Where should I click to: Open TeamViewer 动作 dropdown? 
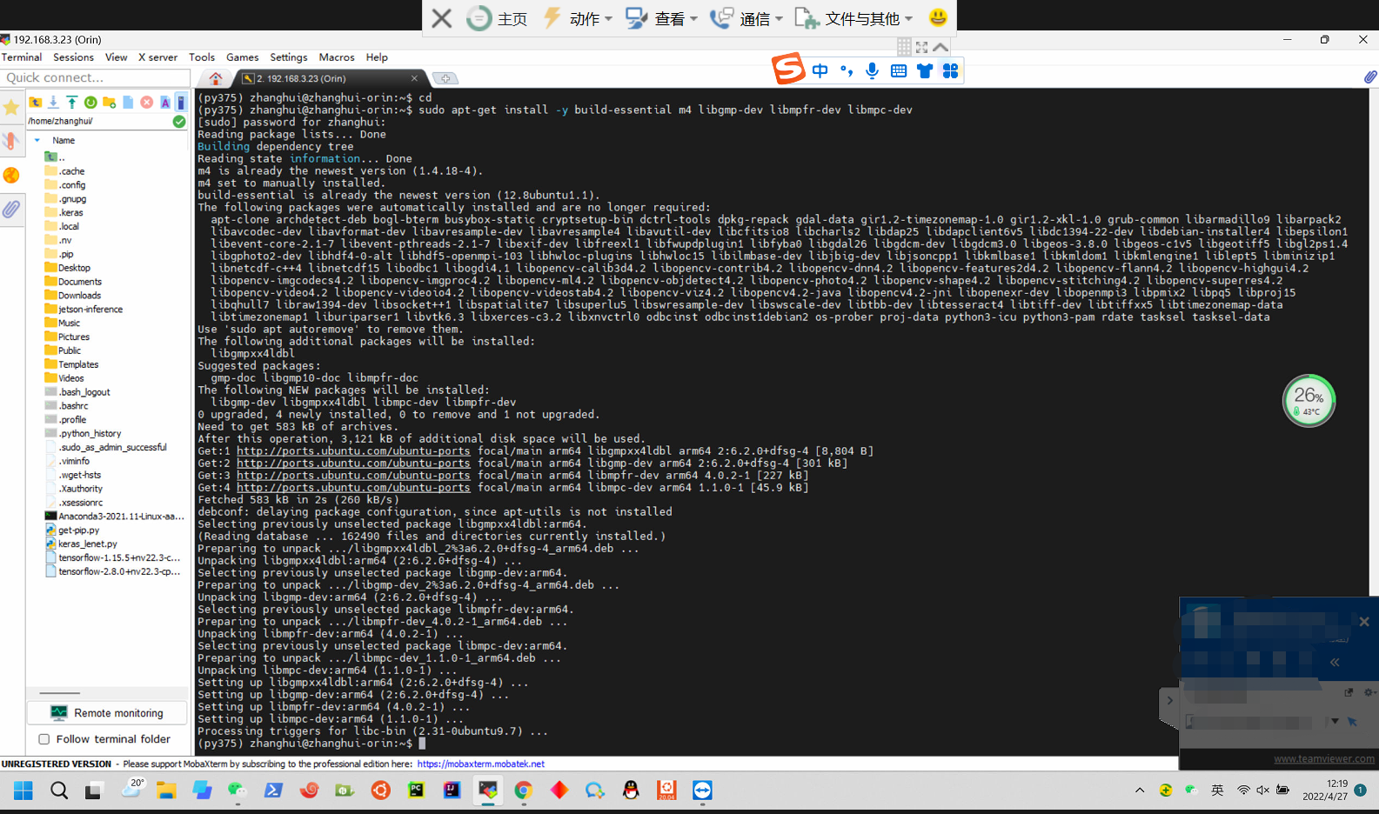pos(579,18)
